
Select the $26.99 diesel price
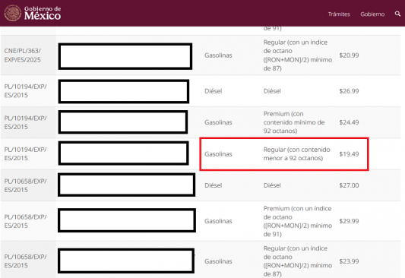point(349,91)
